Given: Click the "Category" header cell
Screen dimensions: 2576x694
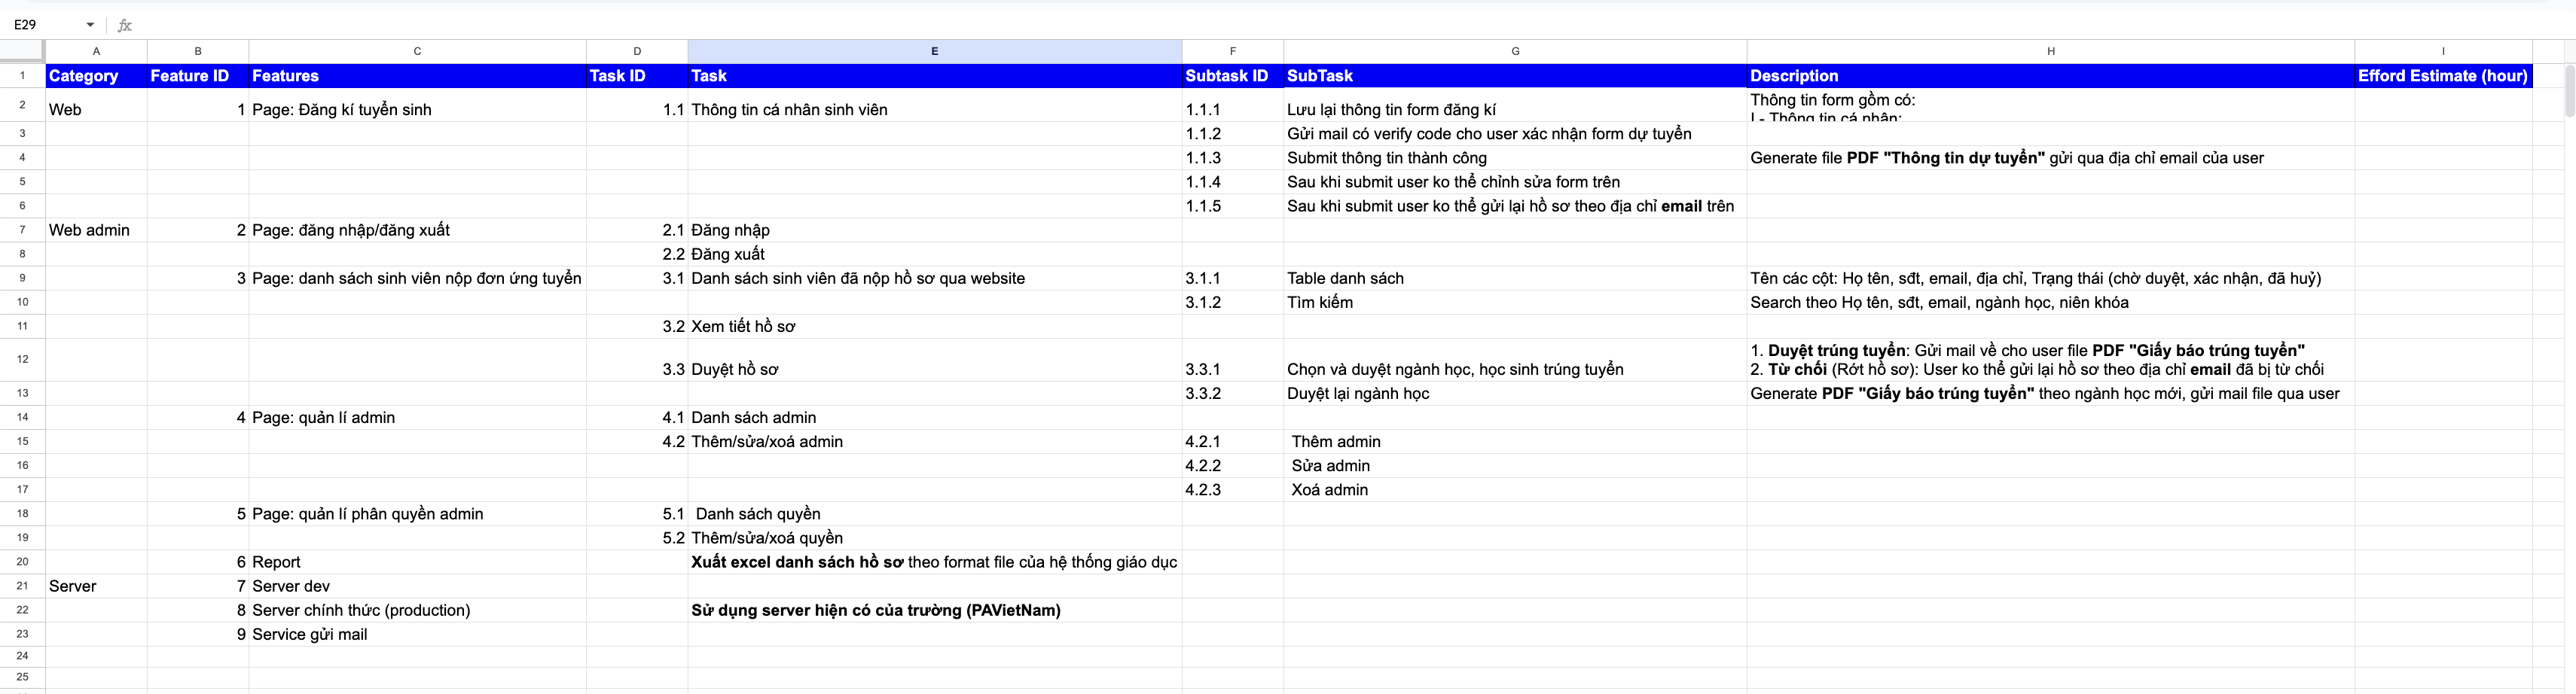Looking at the screenshot, I should (x=96, y=76).
